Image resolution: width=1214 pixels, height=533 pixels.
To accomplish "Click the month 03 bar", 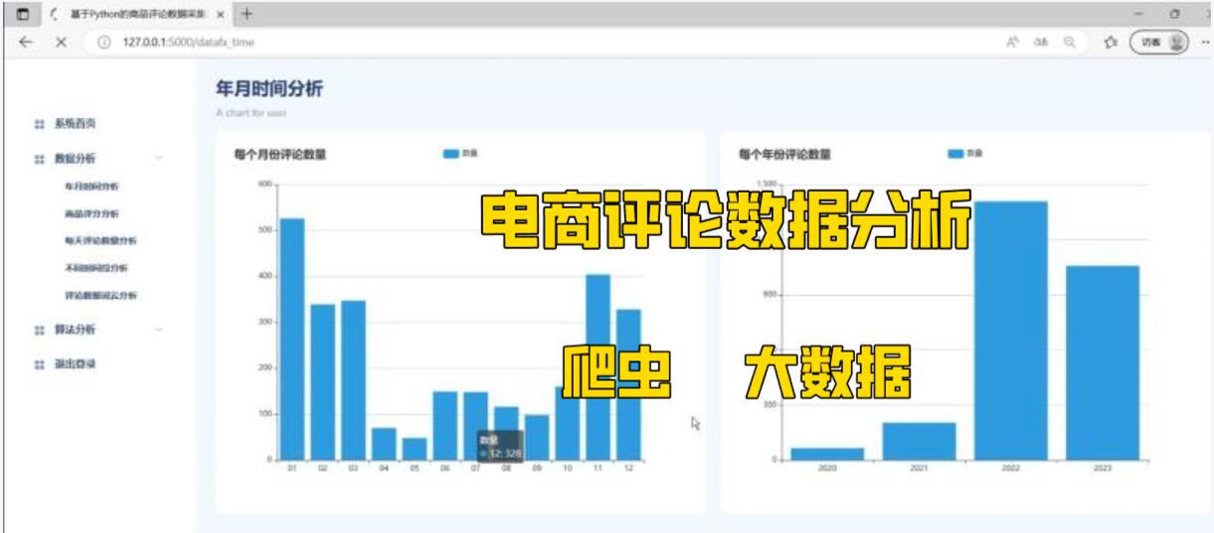I will click(353, 380).
